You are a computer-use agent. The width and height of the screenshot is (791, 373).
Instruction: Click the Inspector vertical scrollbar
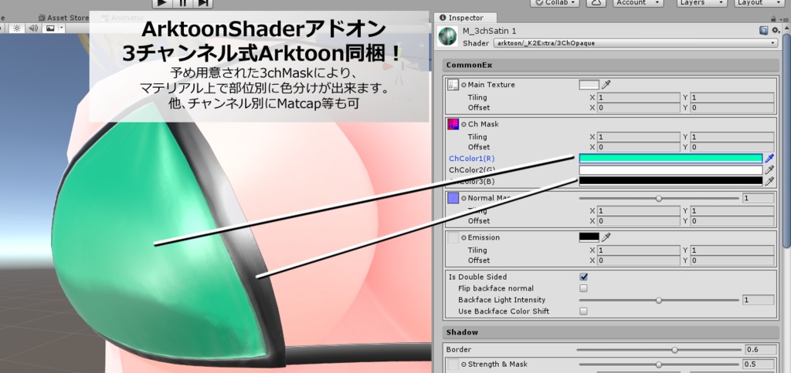click(x=786, y=141)
